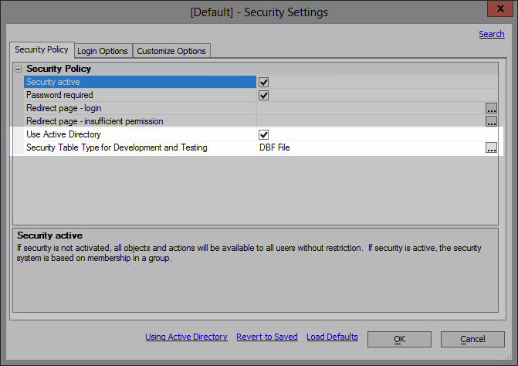This screenshot has height=366, width=518.
Task: Open browse button for insufficient permission redirect
Action: tap(491, 121)
